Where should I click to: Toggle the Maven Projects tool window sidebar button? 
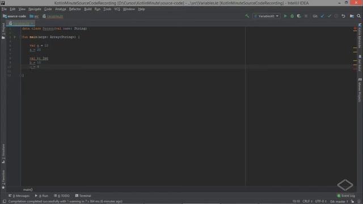tap(360, 90)
